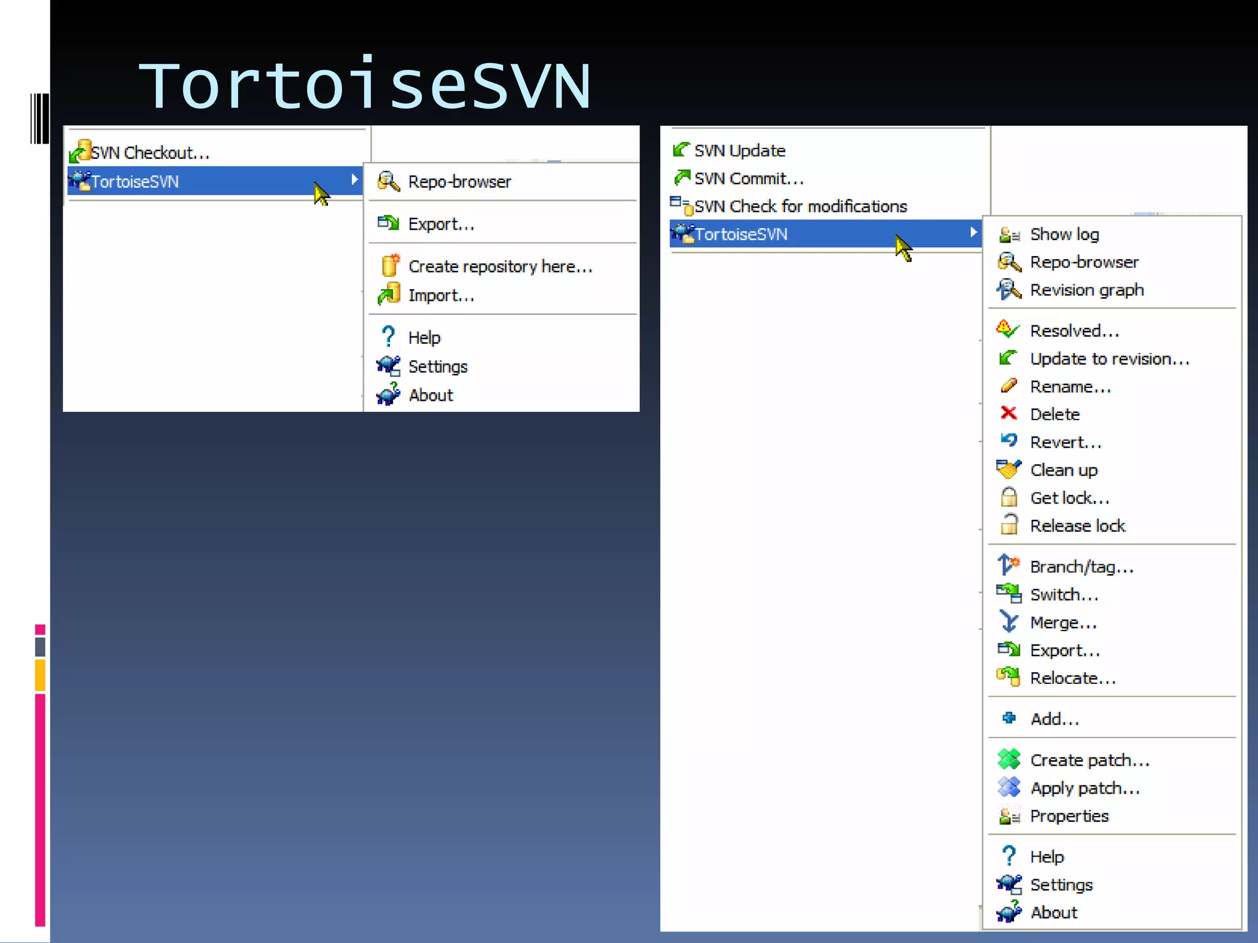The height and width of the screenshot is (943, 1258).
Task: Click the Get lock padlock icon
Action: [1009, 497]
